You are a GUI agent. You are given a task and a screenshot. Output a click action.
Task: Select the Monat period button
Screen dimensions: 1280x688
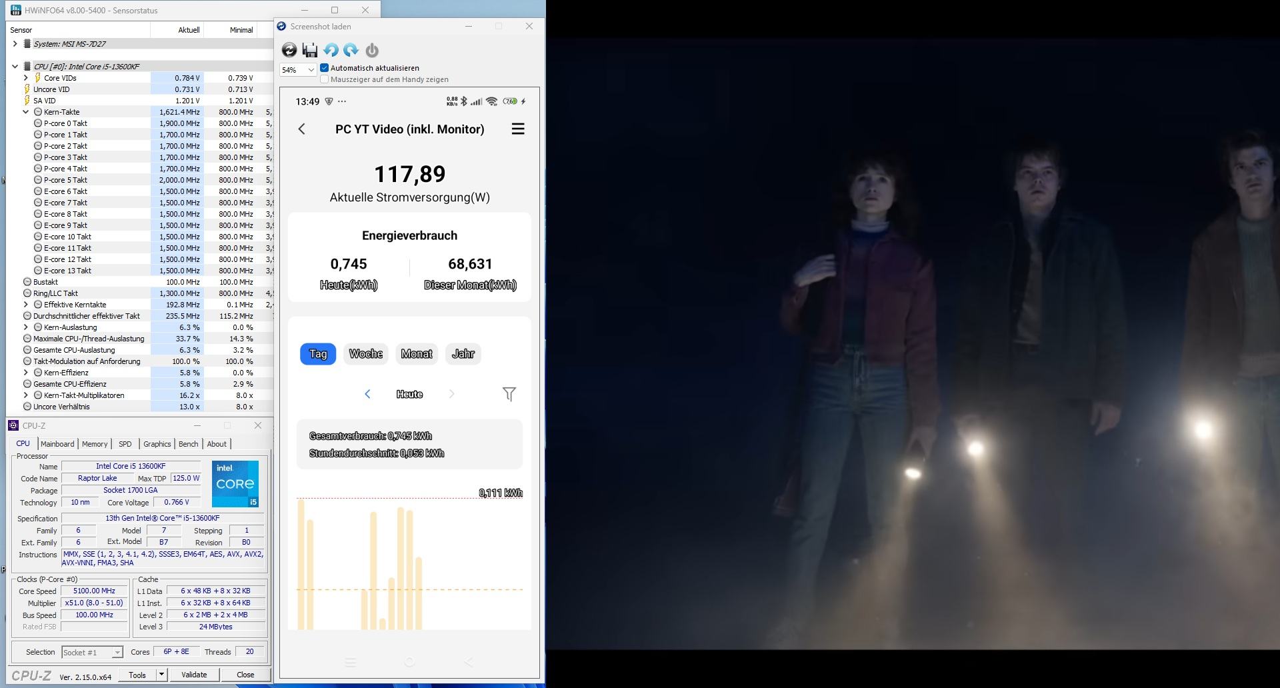click(x=417, y=354)
